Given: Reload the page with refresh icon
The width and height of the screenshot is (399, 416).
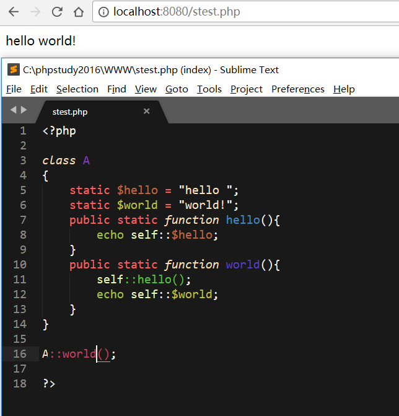Looking at the screenshot, I should point(57,12).
